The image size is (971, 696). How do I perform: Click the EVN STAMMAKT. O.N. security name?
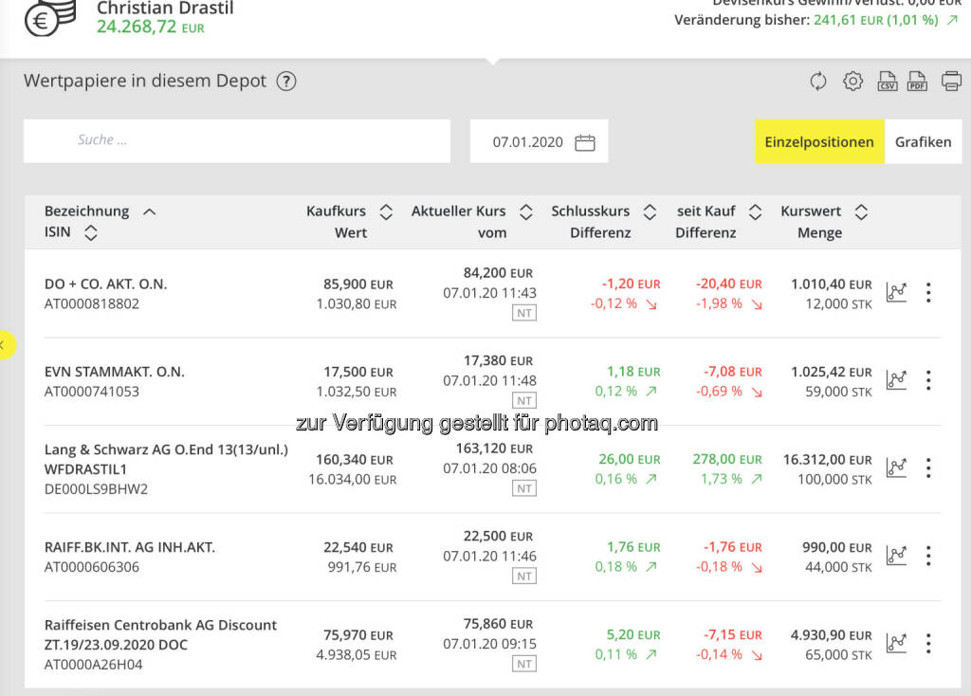point(114,372)
